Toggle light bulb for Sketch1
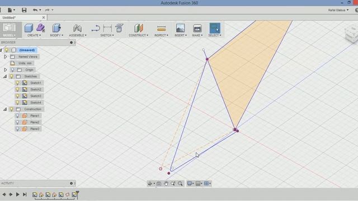 click(17, 83)
